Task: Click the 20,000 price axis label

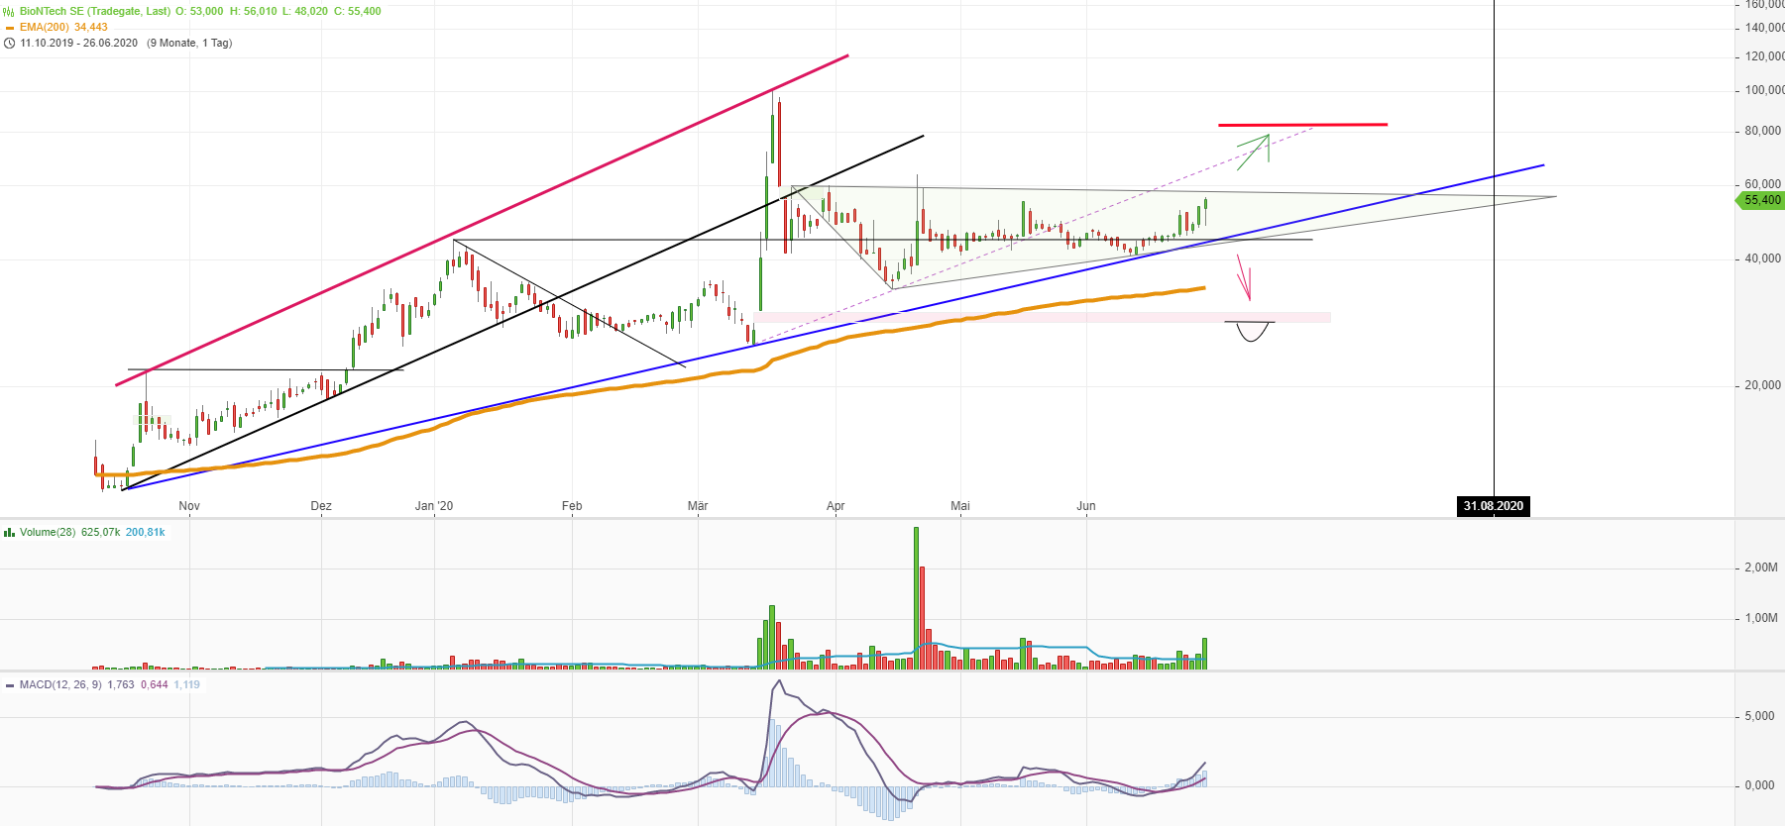Action: (x=1762, y=385)
